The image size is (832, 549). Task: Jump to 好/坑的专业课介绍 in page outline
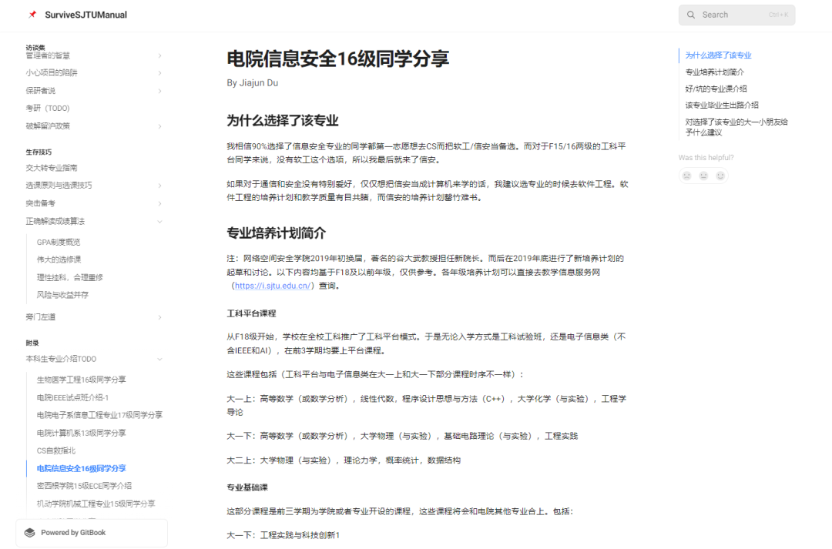pos(716,89)
